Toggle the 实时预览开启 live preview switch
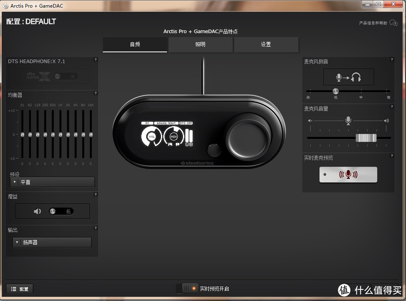Screen dimensions: 406x301 187,289
